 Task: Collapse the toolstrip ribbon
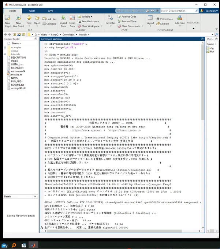[x=216, y=29]
